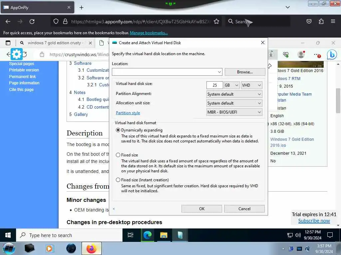Screen dimensions: 341x255
Task: Cancel the virtual hard disk dialog
Action: click(244, 209)
